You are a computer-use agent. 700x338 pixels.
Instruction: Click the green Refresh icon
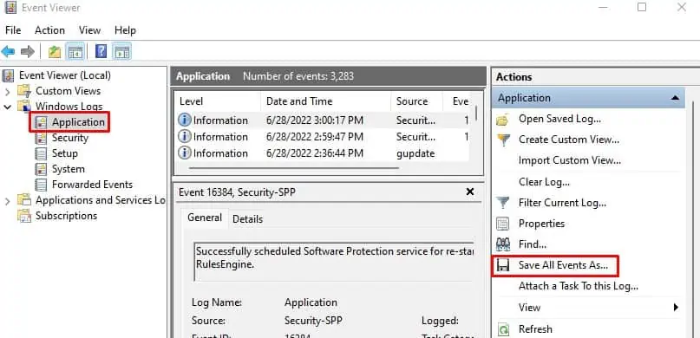[x=503, y=329]
